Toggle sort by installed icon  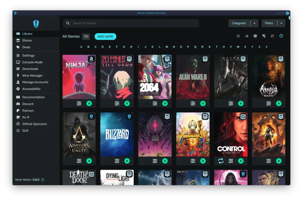(255, 36)
